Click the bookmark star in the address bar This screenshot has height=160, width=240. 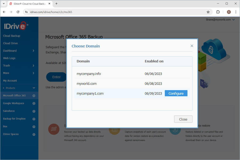coord(208,12)
